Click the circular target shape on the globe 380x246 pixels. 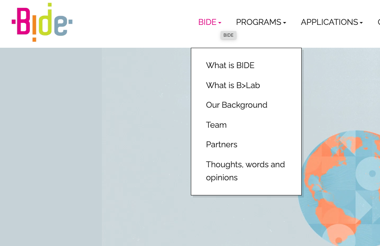tap(371, 173)
